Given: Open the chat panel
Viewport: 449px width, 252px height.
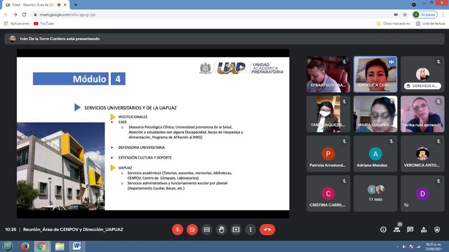Looking at the screenshot, I should [410, 229].
